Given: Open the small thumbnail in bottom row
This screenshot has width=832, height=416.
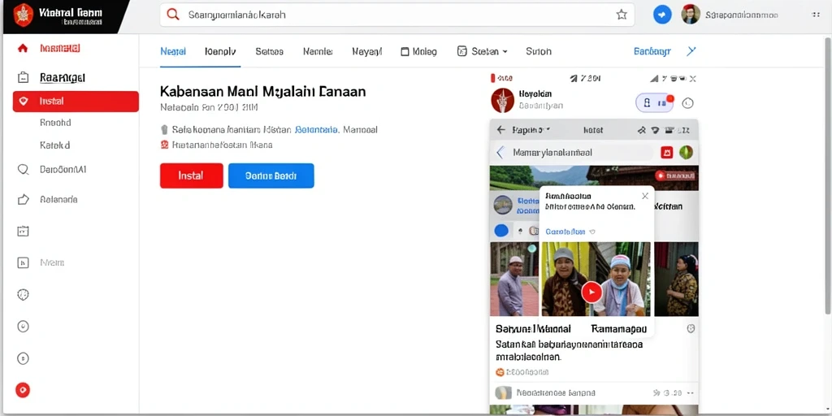Looking at the screenshot, I should tap(503, 392).
